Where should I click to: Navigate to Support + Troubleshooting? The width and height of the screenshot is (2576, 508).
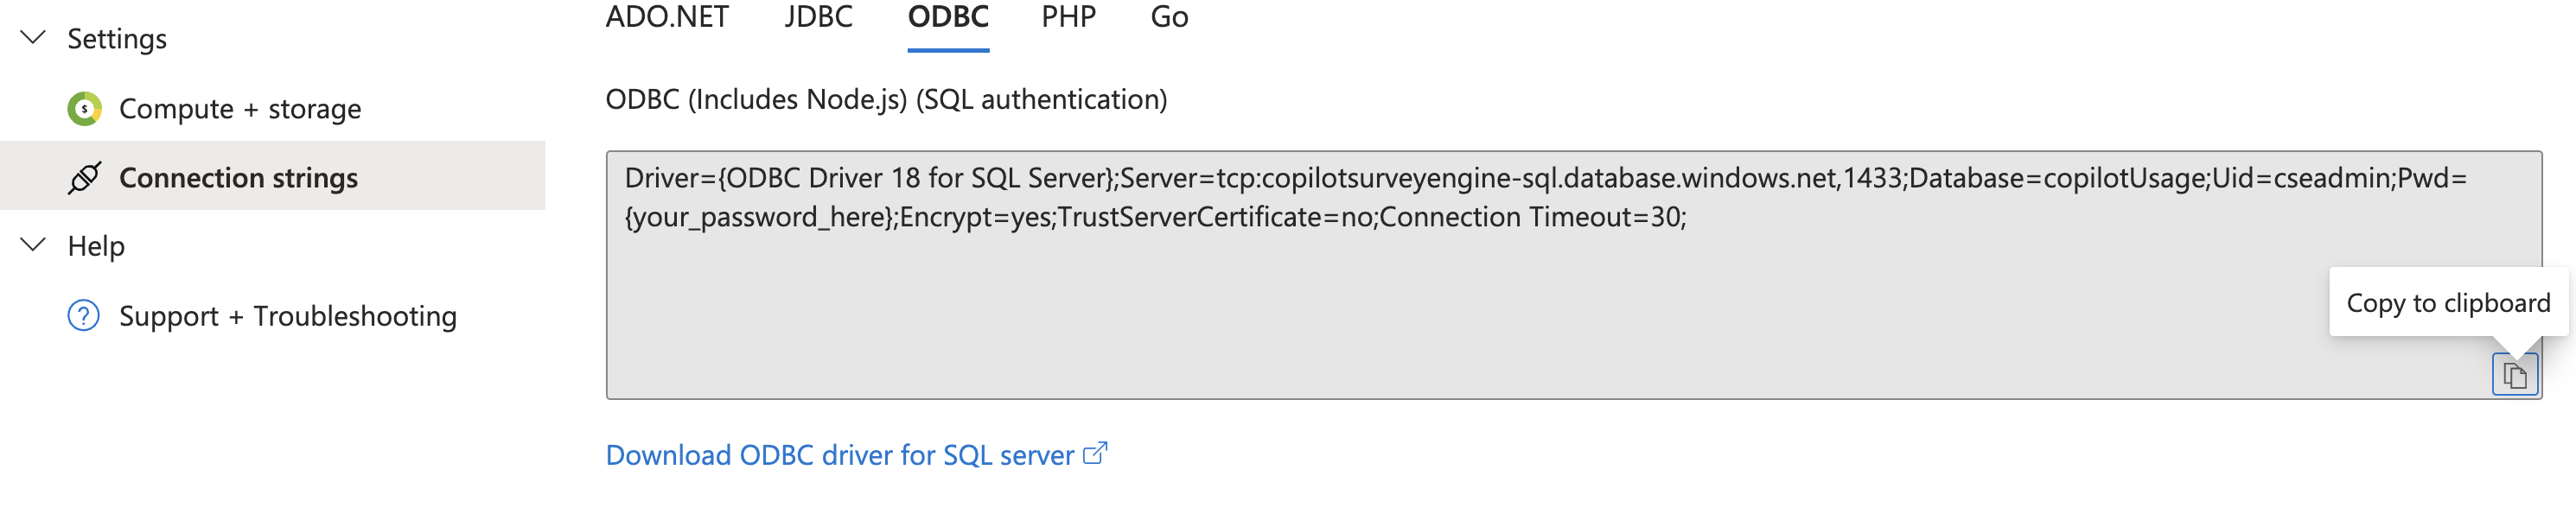click(287, 316)
